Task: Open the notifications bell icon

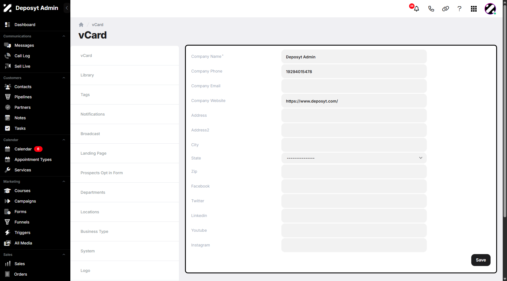Action: point(416,9)
